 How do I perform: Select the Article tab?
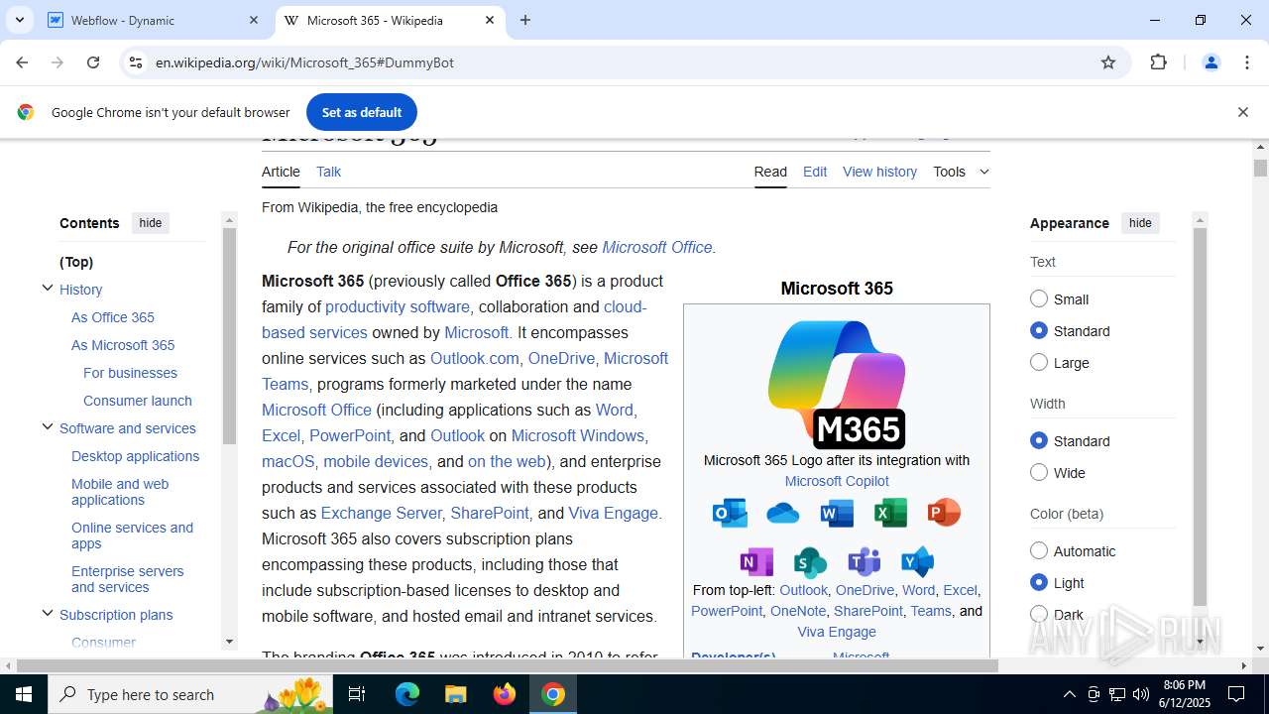(x=281, y=172)
